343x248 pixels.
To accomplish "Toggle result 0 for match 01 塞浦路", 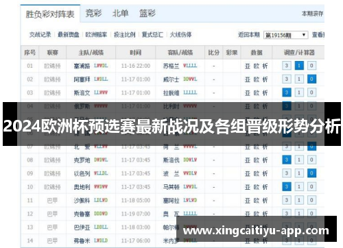I will click(311, 66).
